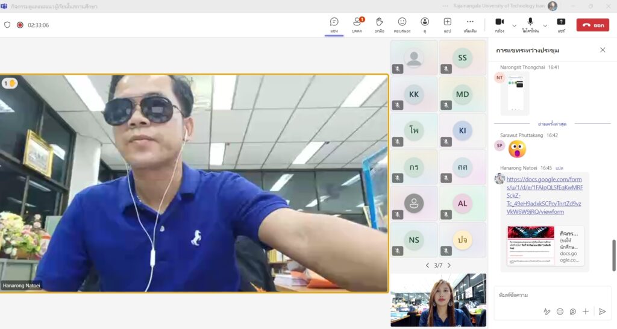Go to next participants page
Image resolution: width=617 pixels, height=329 pixels.
(x=449, y=265)
